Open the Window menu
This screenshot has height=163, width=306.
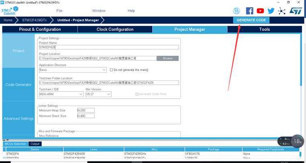pos(99,11)
